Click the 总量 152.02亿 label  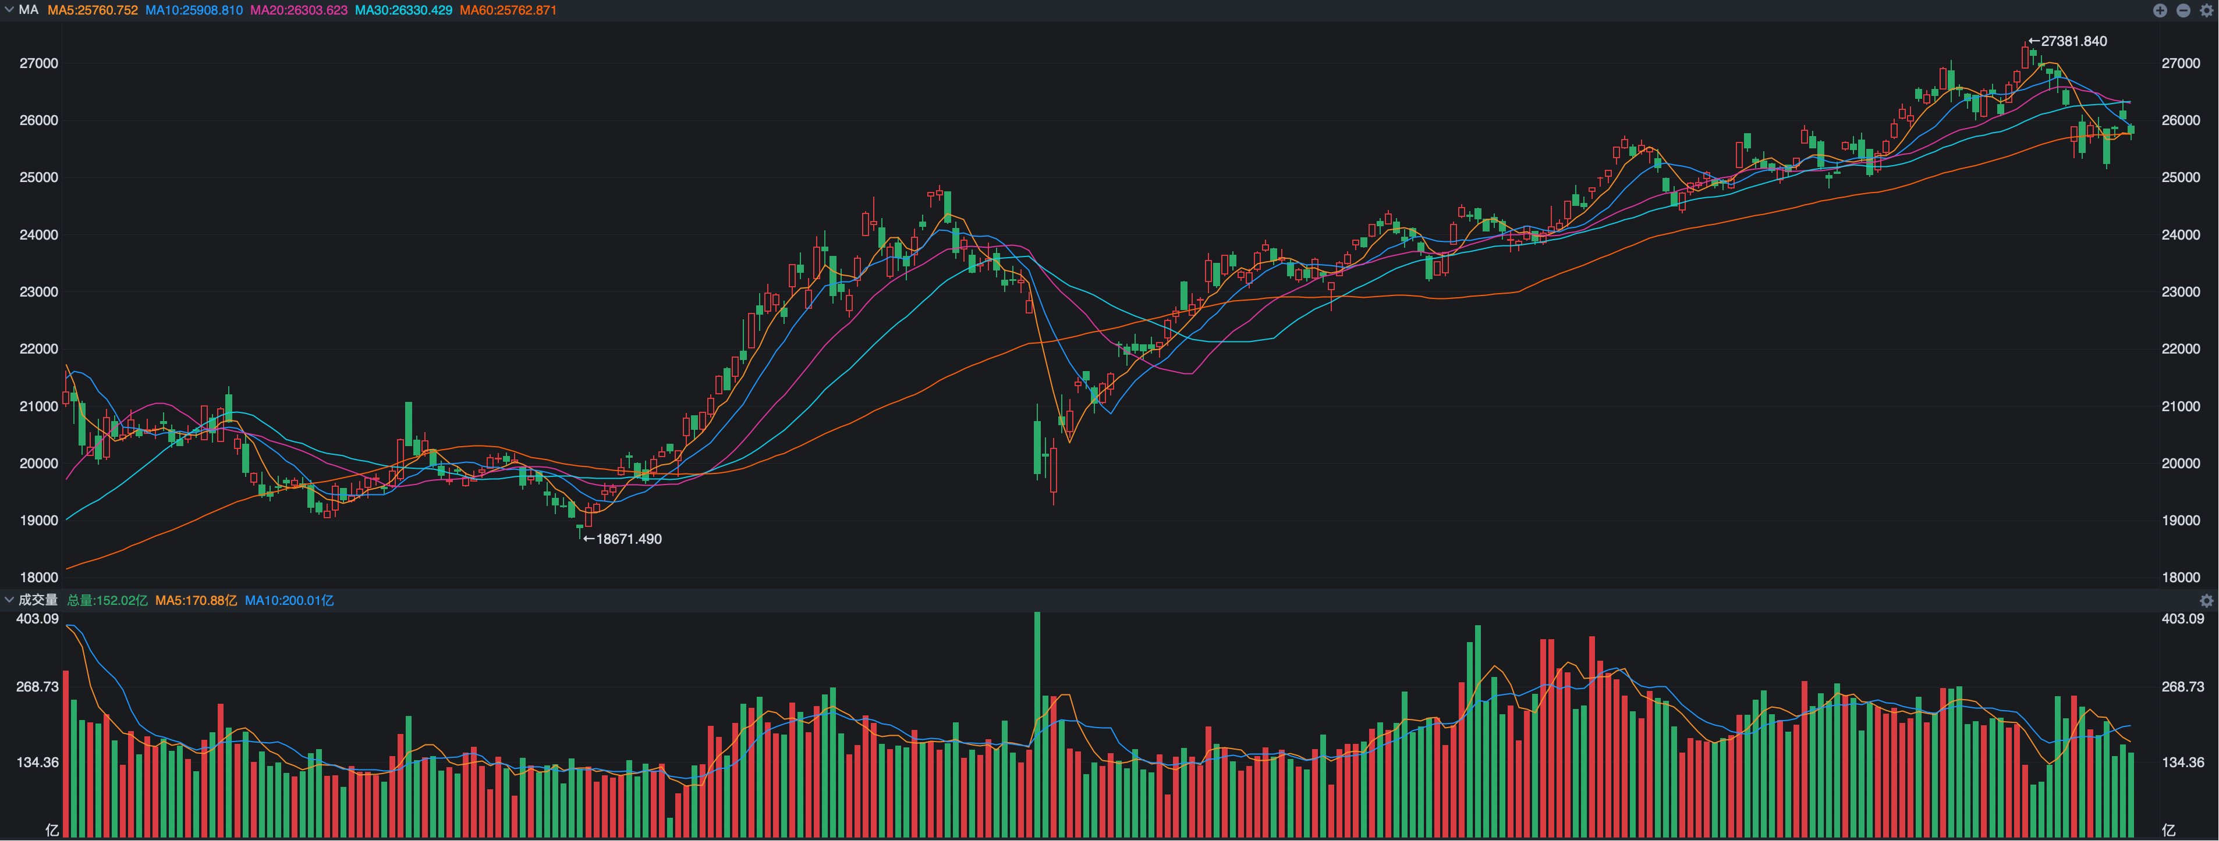pos(107,600)
